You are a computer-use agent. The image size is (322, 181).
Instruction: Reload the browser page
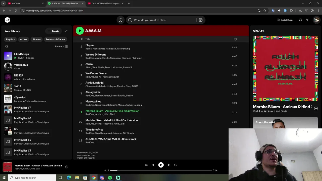pos(16,11)
